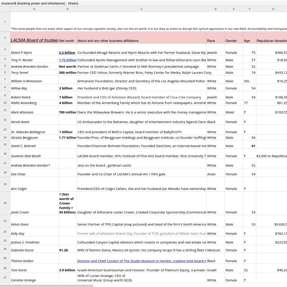
Task: Click the 'Thelma Golden' name cell
Action: pyautogui.click(x=34, y=258)
